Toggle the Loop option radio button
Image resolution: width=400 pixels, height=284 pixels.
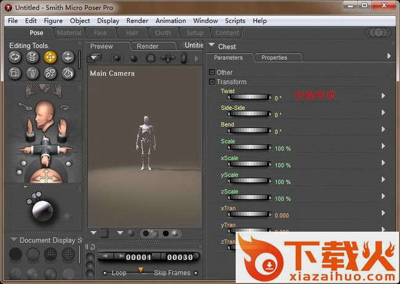[105, 273]
